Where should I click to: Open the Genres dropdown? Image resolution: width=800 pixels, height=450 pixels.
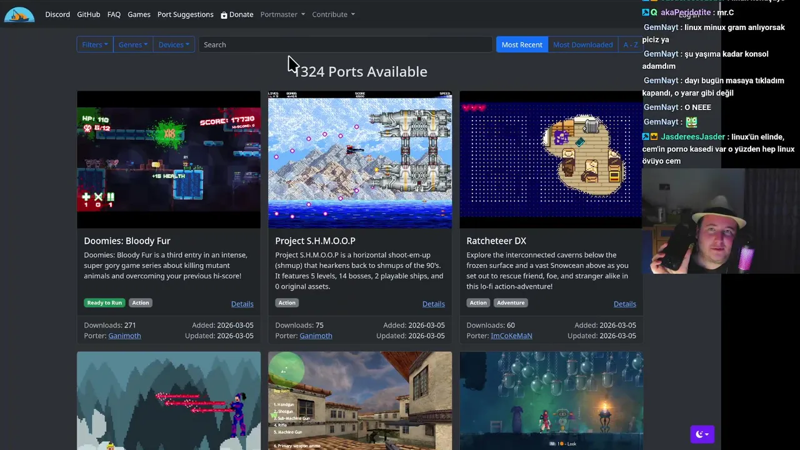tap(133, 44)
